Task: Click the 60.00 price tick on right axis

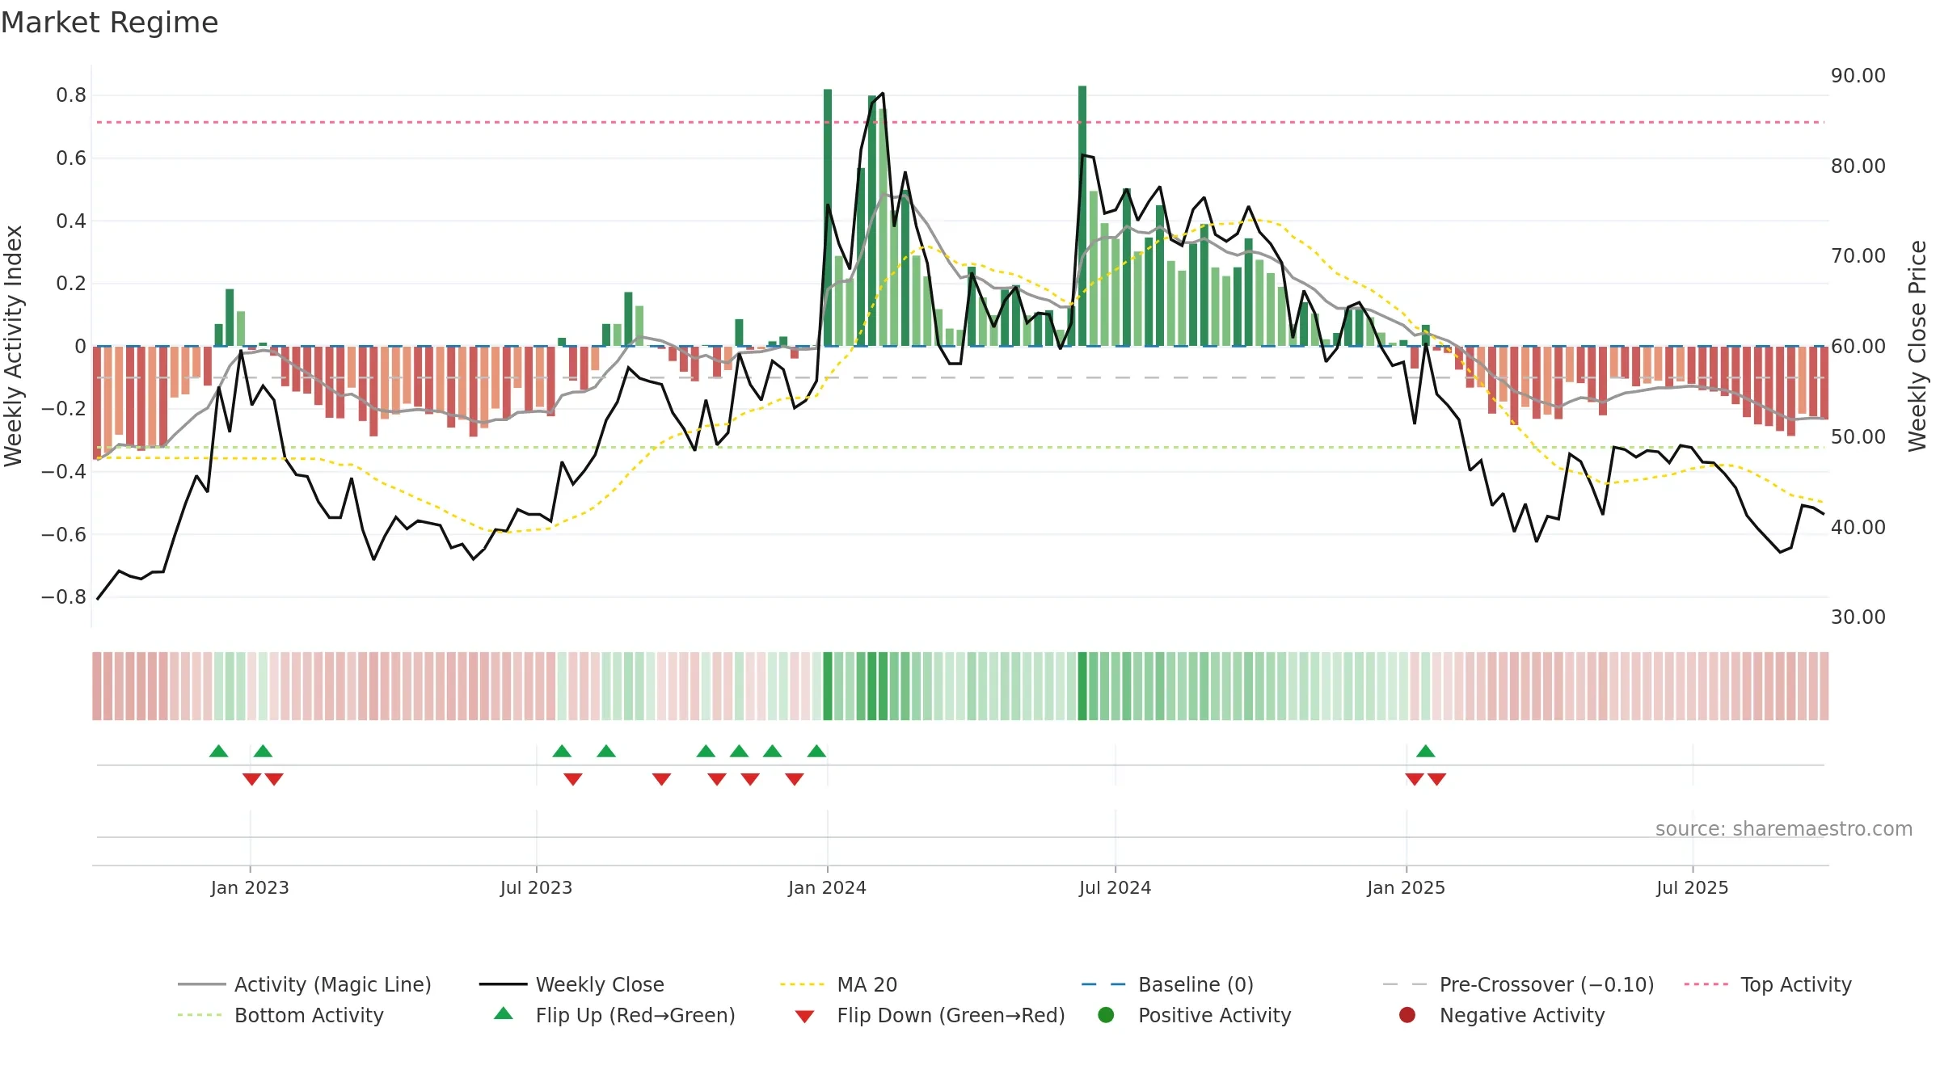Action: tap(1858, 346)
